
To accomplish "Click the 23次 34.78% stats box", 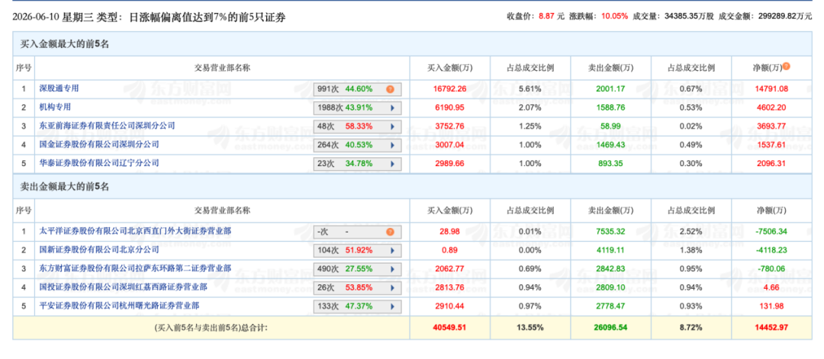I will pyautogui.click(x=357, y=164).
